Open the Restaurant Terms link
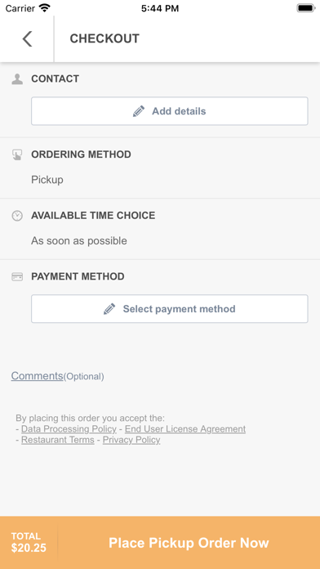 (58, 440)
